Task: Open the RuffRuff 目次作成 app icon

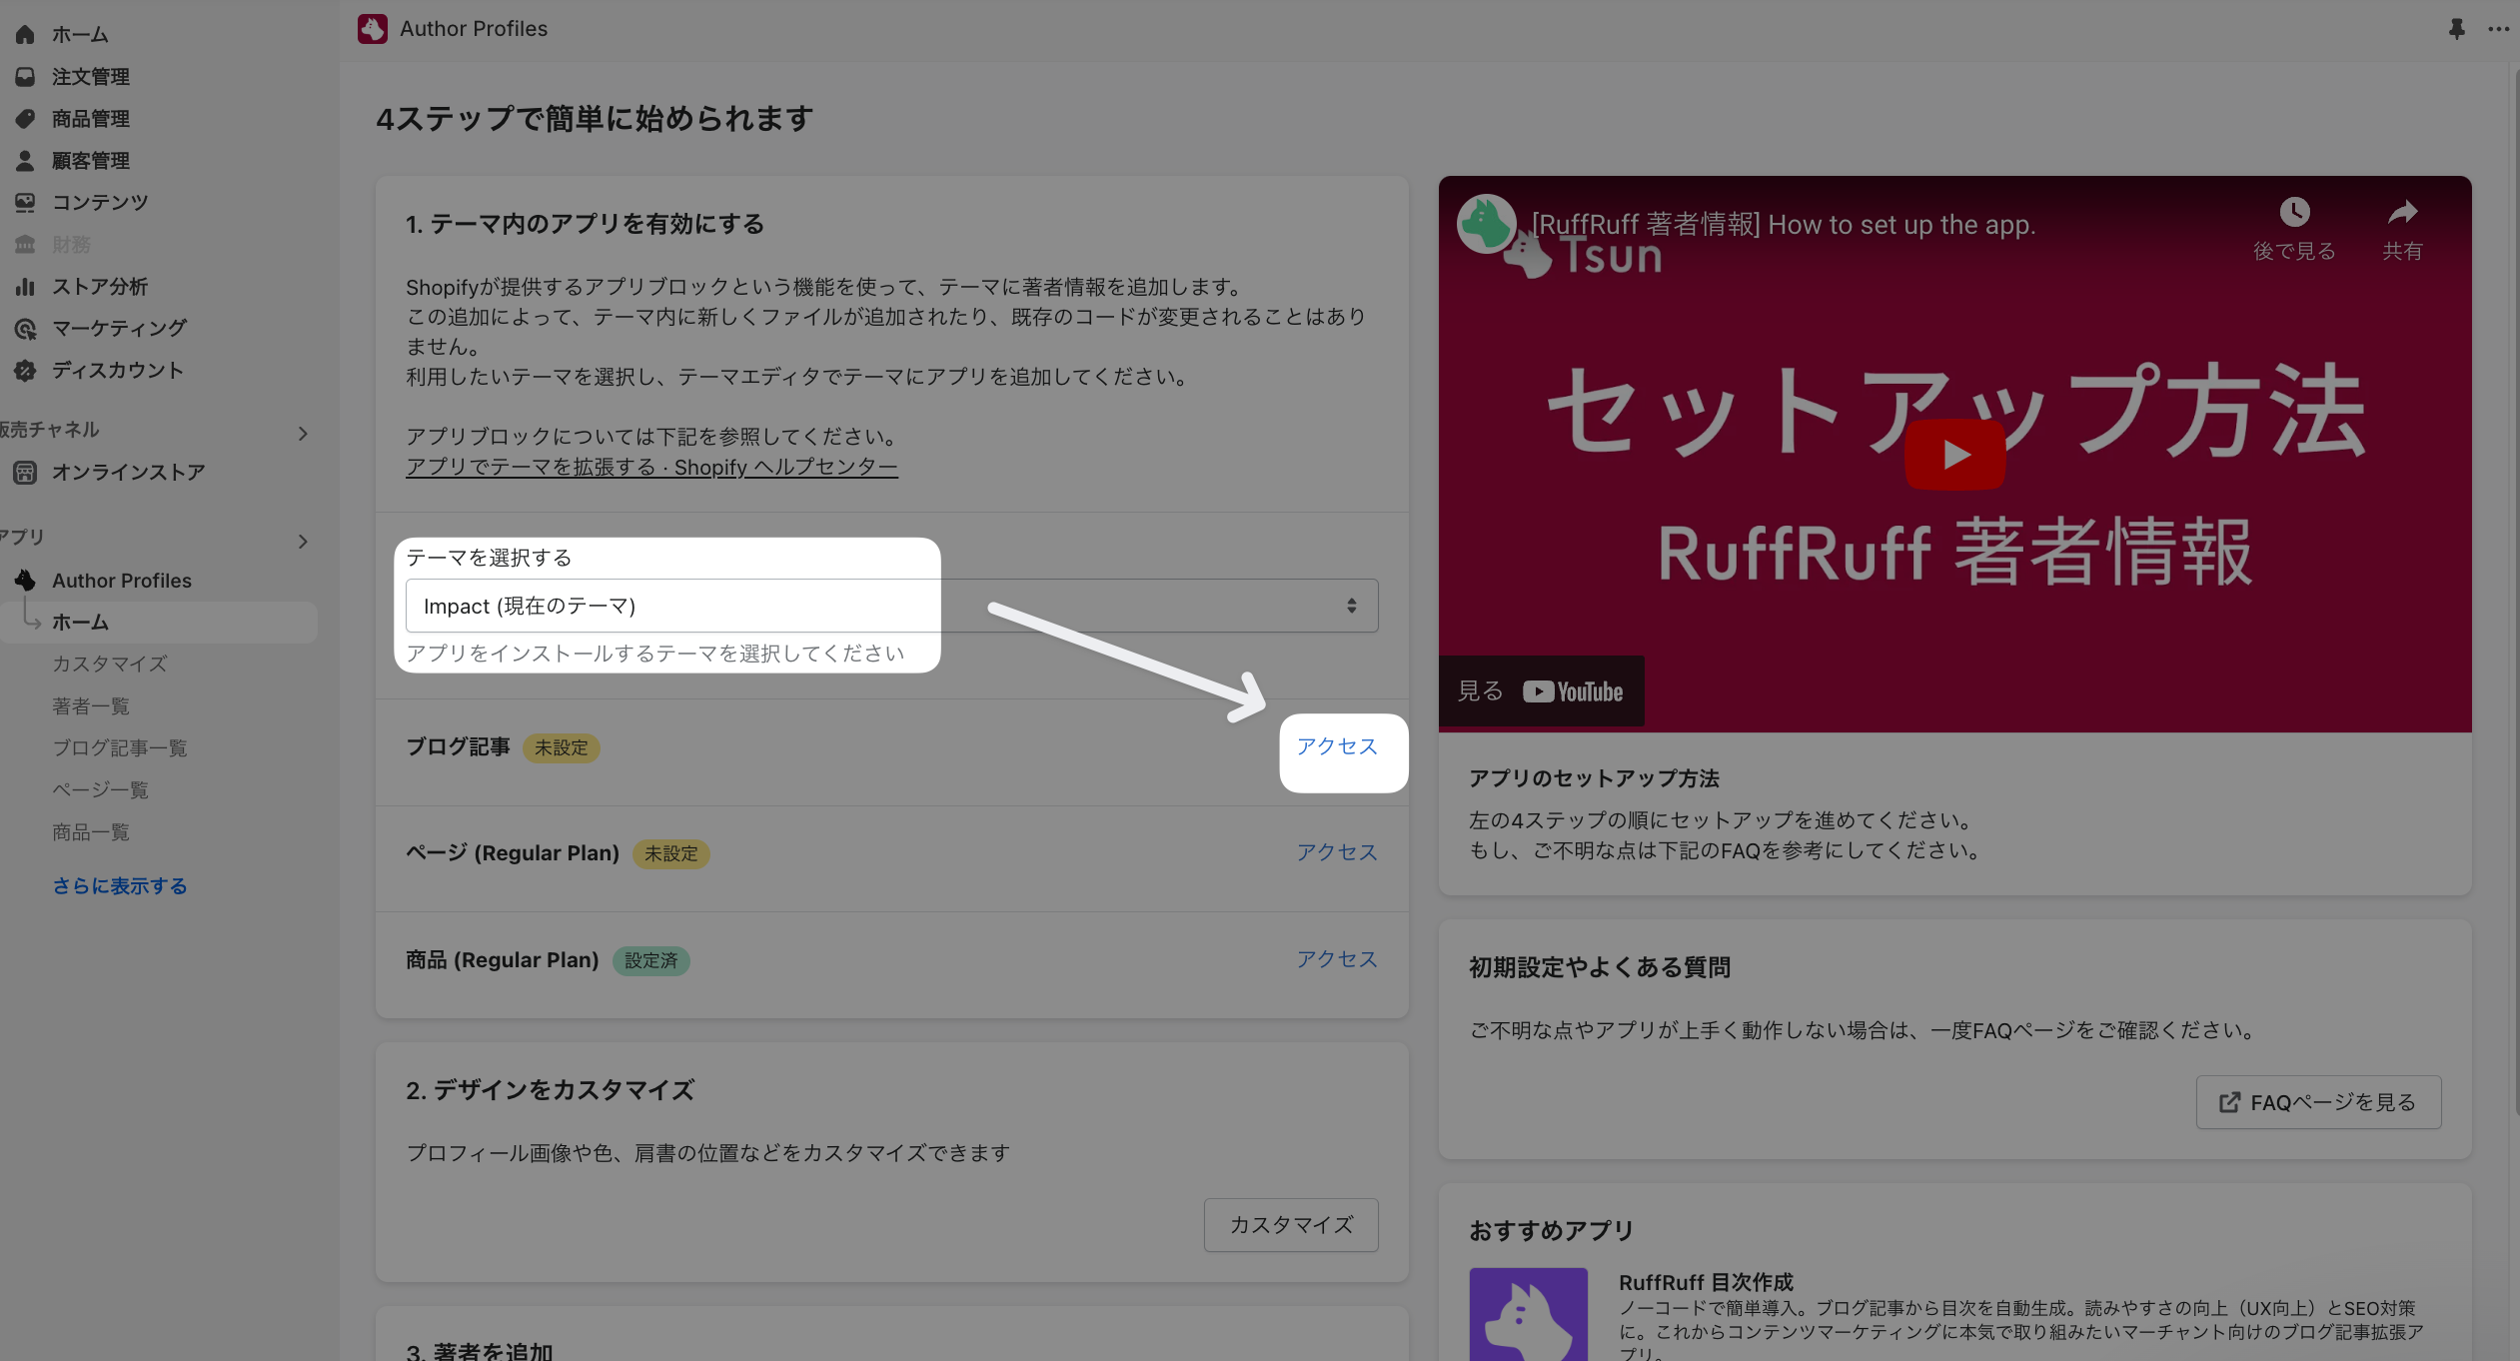Action: point(1529,1314)
